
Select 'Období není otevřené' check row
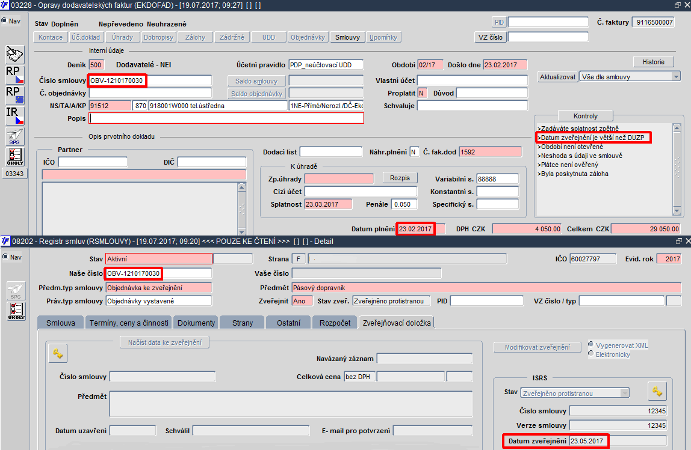[570, 147]
